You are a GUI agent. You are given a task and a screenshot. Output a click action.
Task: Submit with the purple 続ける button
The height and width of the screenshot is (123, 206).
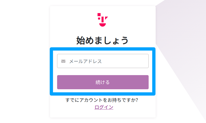[x=103, y=82]
